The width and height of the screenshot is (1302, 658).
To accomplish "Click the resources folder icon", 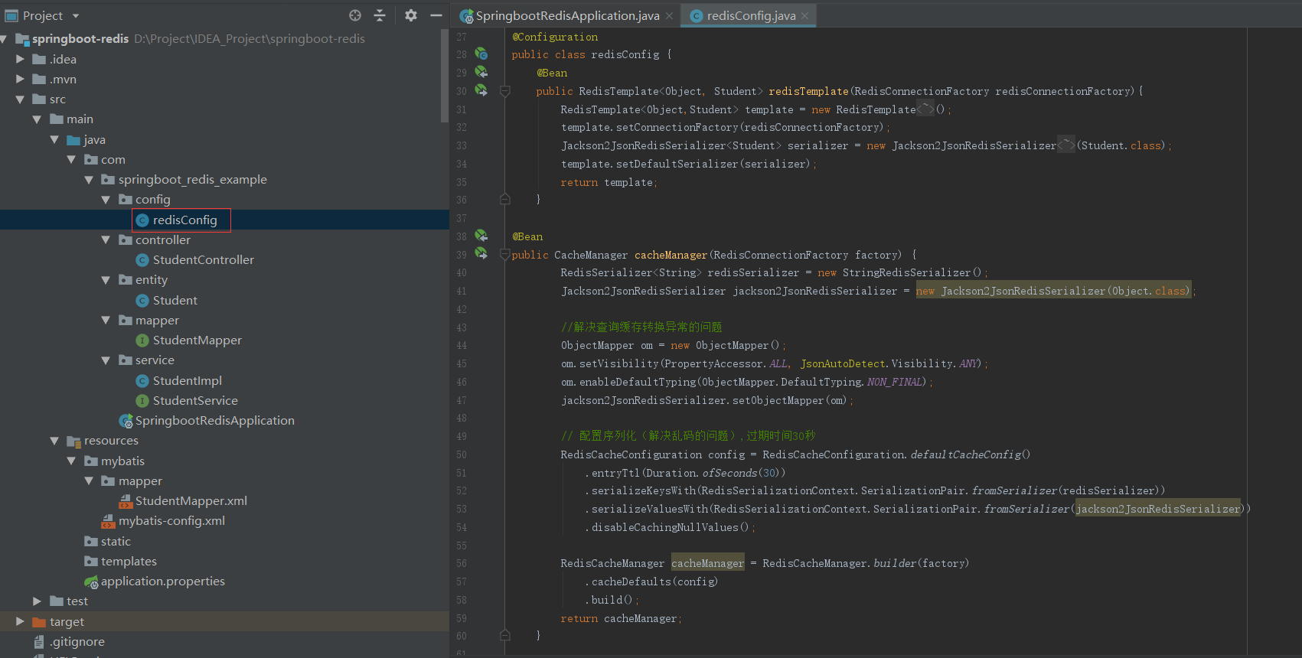I will [x=74, y=441].
